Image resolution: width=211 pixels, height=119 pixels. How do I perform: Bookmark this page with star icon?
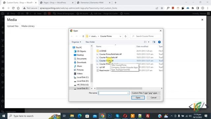pos(162,8)
